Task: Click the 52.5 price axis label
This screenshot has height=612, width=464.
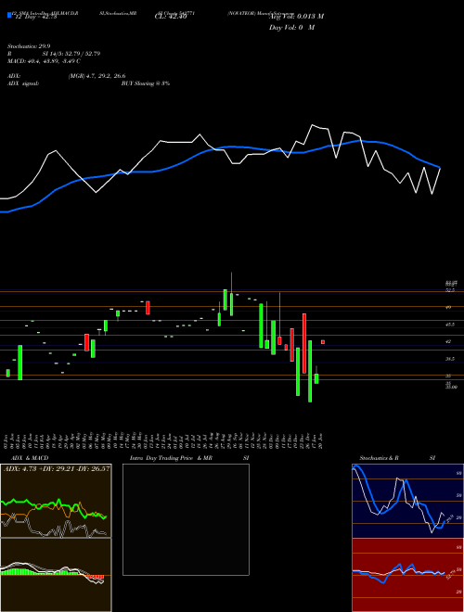Action: coord(450,290)
